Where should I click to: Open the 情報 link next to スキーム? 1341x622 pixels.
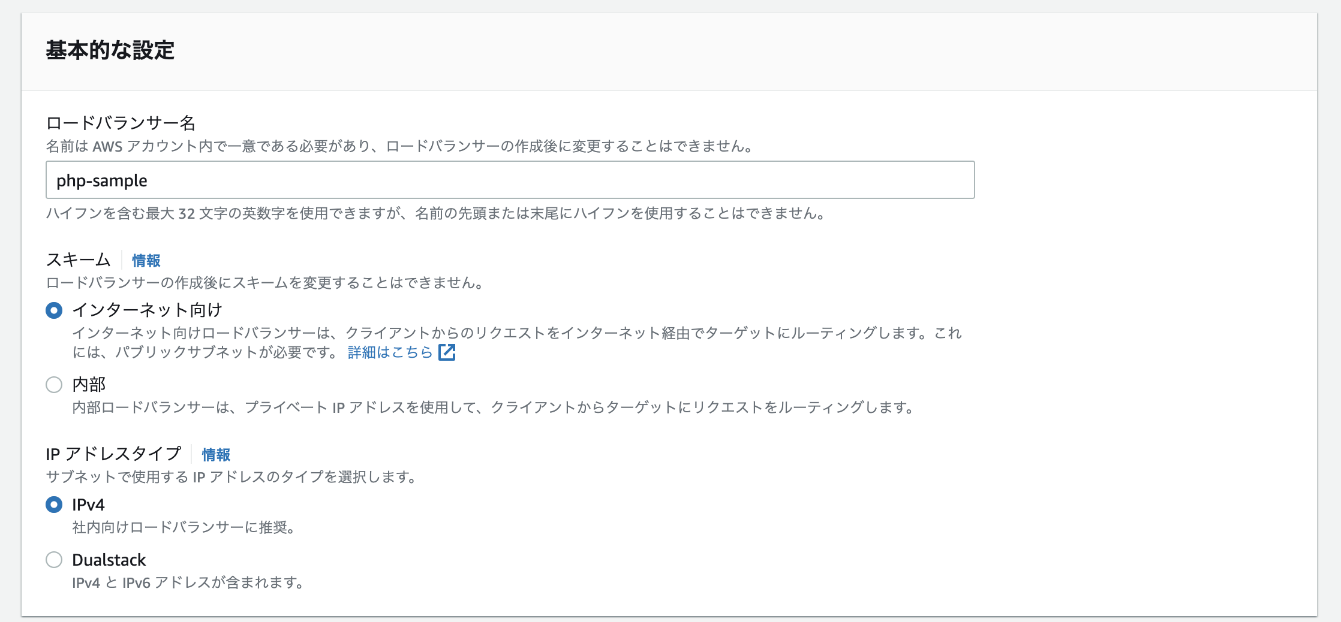[146, 261]
